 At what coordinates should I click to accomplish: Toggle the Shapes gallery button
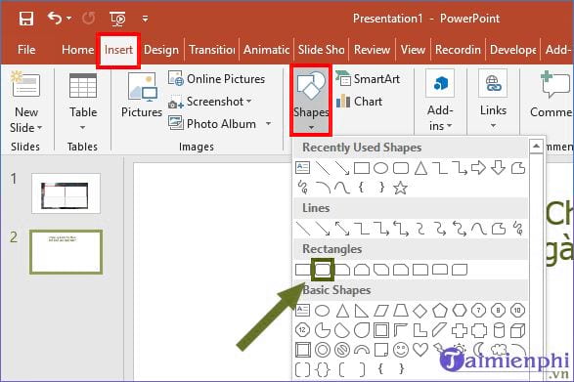tap(311, 101)
